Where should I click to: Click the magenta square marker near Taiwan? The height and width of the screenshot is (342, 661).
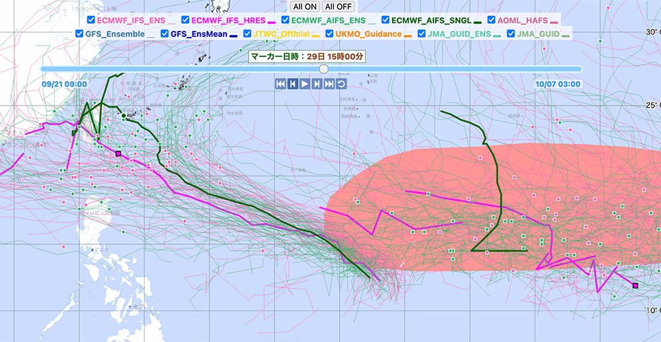pos(118,154)
